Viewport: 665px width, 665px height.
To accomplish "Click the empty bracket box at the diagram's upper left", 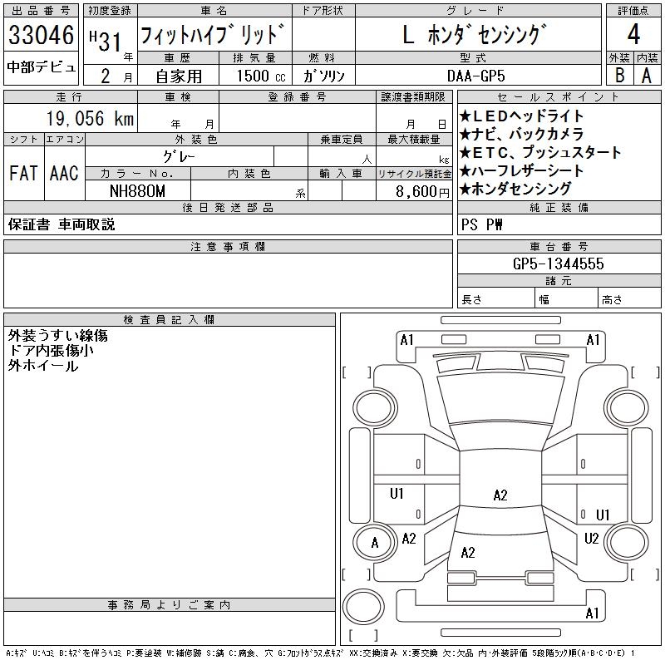I will (357, 371).
